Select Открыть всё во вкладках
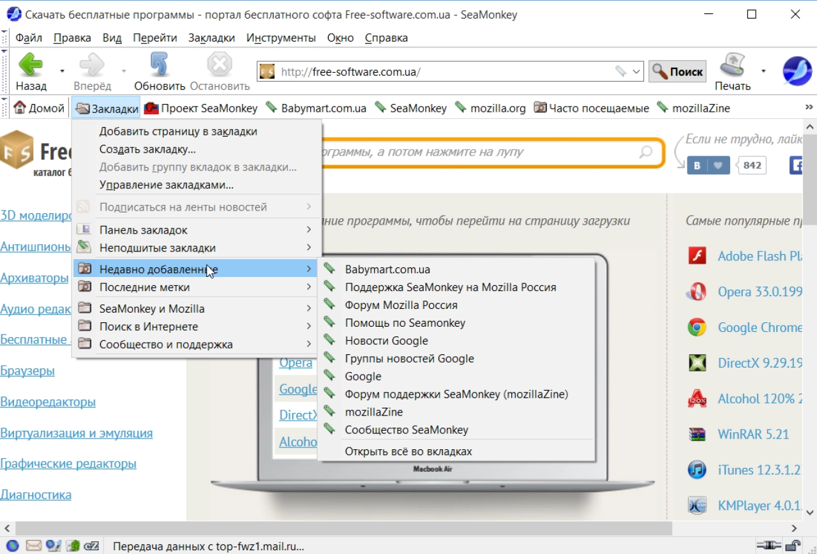817x554 pixels. coord(456,452)
